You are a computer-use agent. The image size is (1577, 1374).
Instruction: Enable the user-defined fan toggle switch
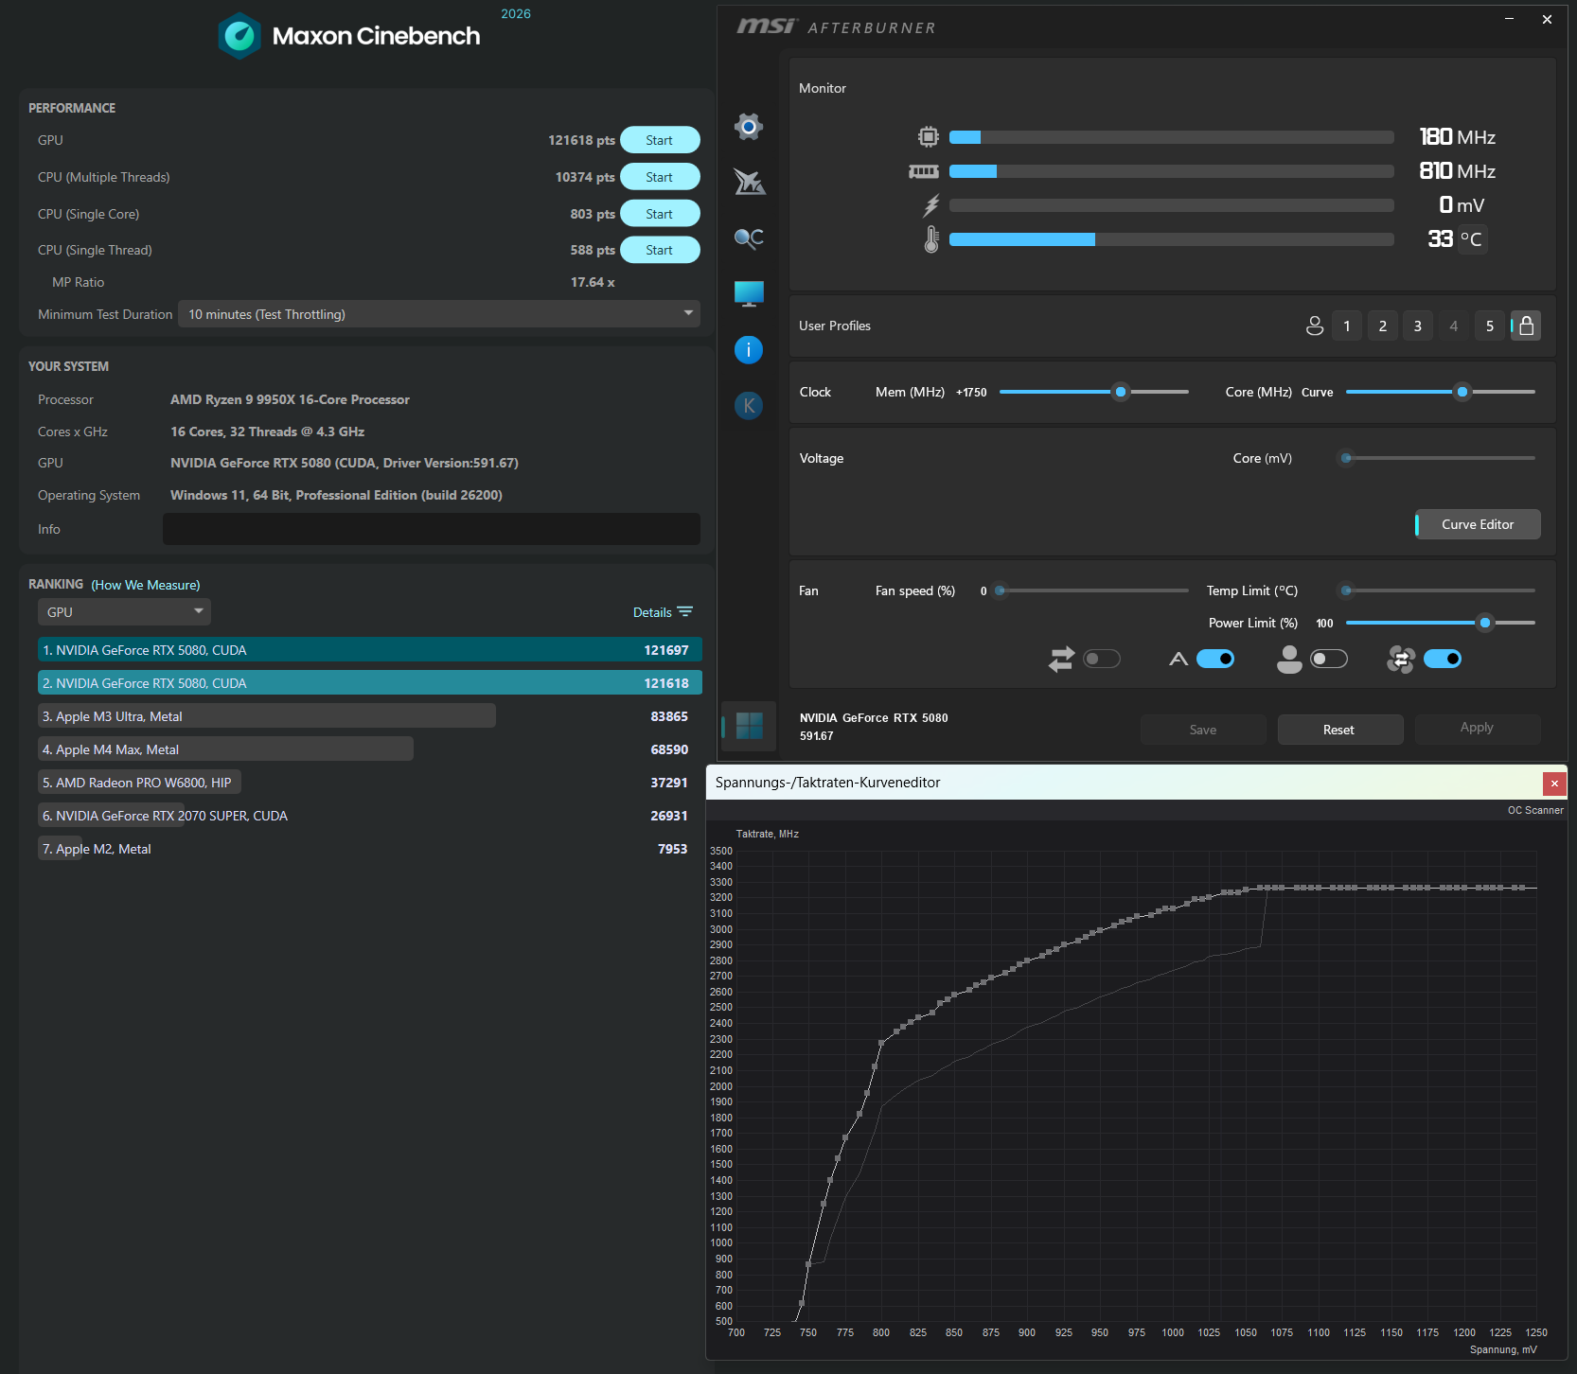pos(1329,659)
